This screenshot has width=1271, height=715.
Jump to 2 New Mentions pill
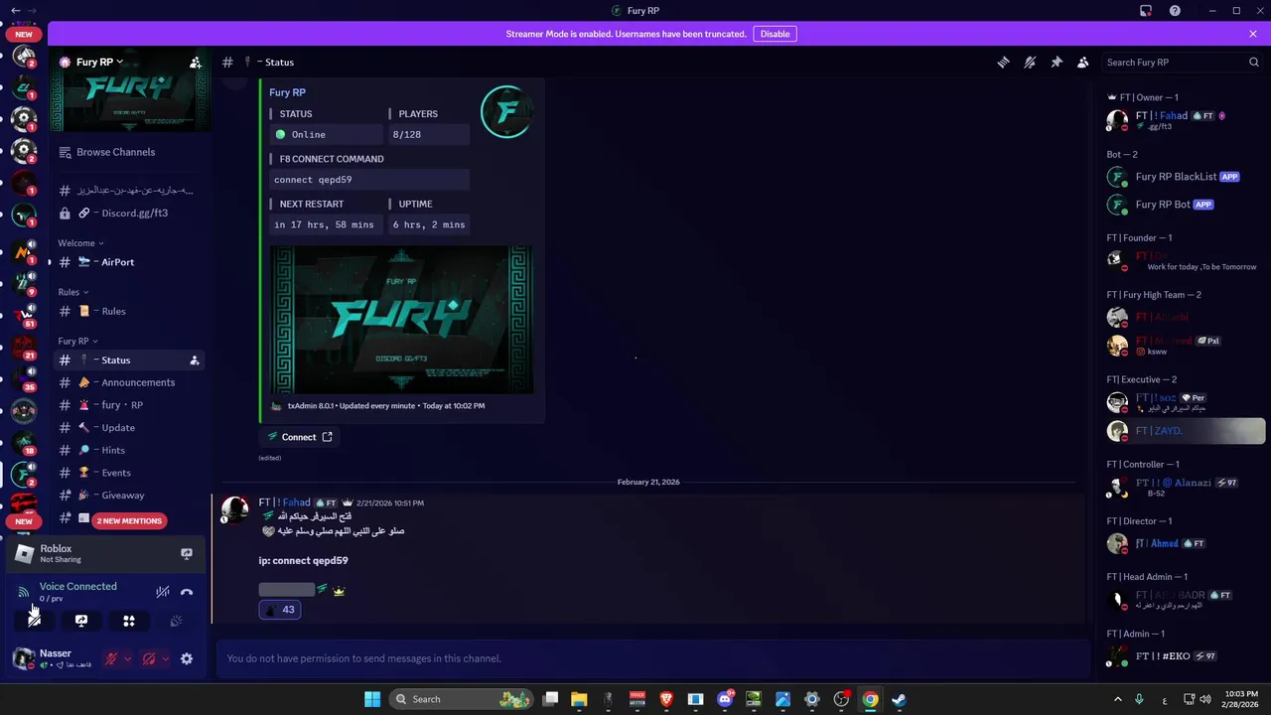[x=129, y=520]
